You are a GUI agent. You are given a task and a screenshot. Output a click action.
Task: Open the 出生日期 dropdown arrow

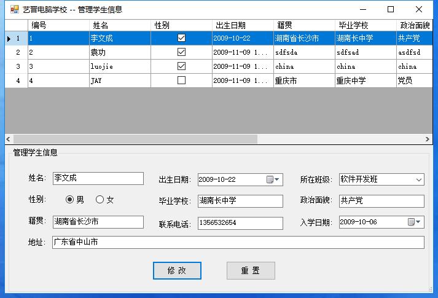point(277,179)
